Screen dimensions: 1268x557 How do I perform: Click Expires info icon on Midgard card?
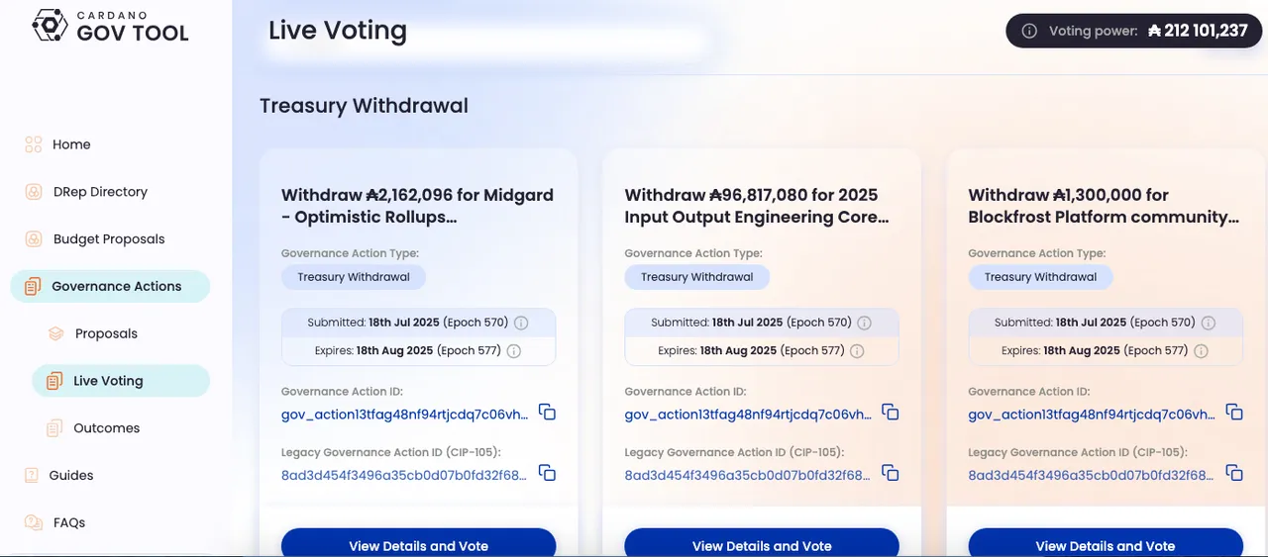(514, 351)
